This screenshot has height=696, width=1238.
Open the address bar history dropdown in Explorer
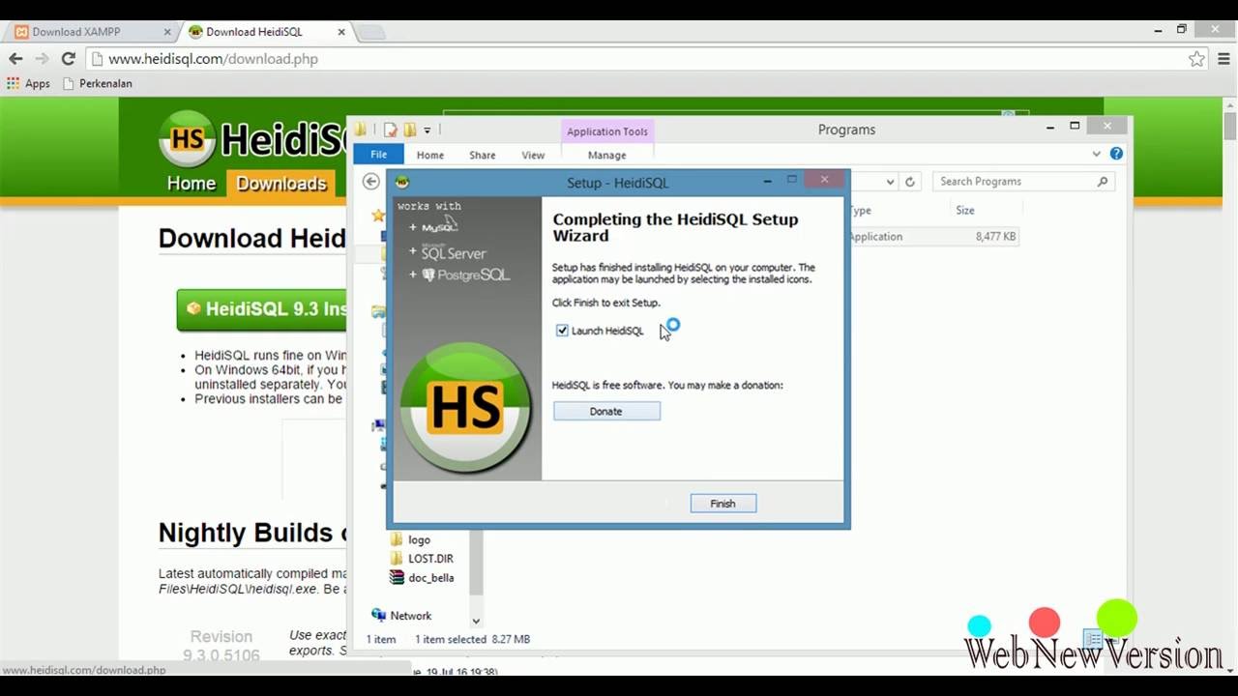890,182
